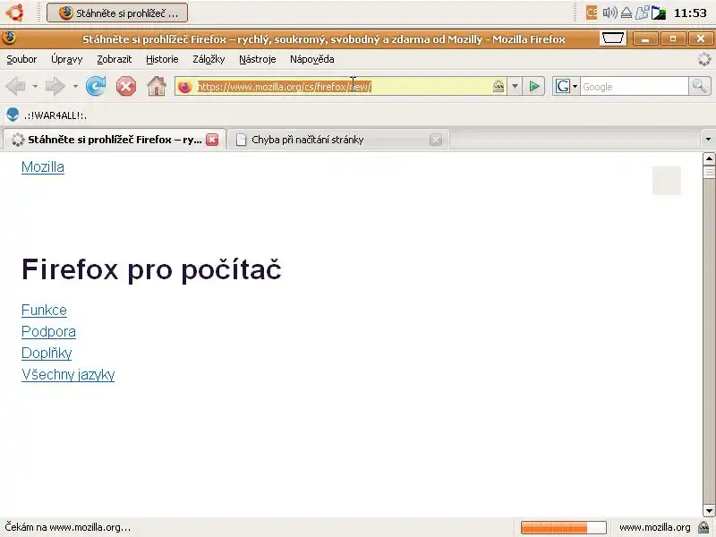Click the page loading progress bar
716x537 pixels.
point(564,527)
